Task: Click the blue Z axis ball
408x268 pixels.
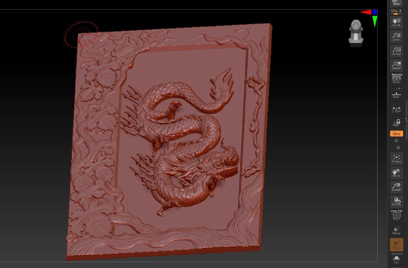Action: tap(375, 12)
